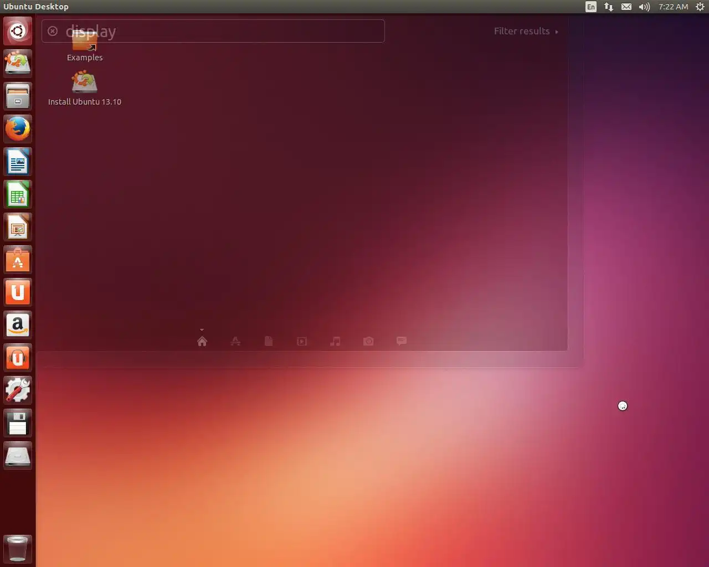709x567 pixels.
Task: Open LibreOffice Calc
Action: point(18,194)
